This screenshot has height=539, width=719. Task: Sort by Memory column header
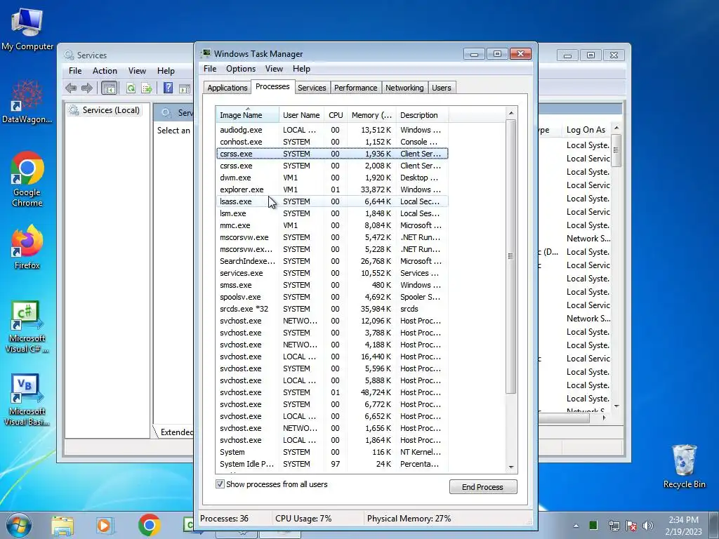[x=371, y=115]
